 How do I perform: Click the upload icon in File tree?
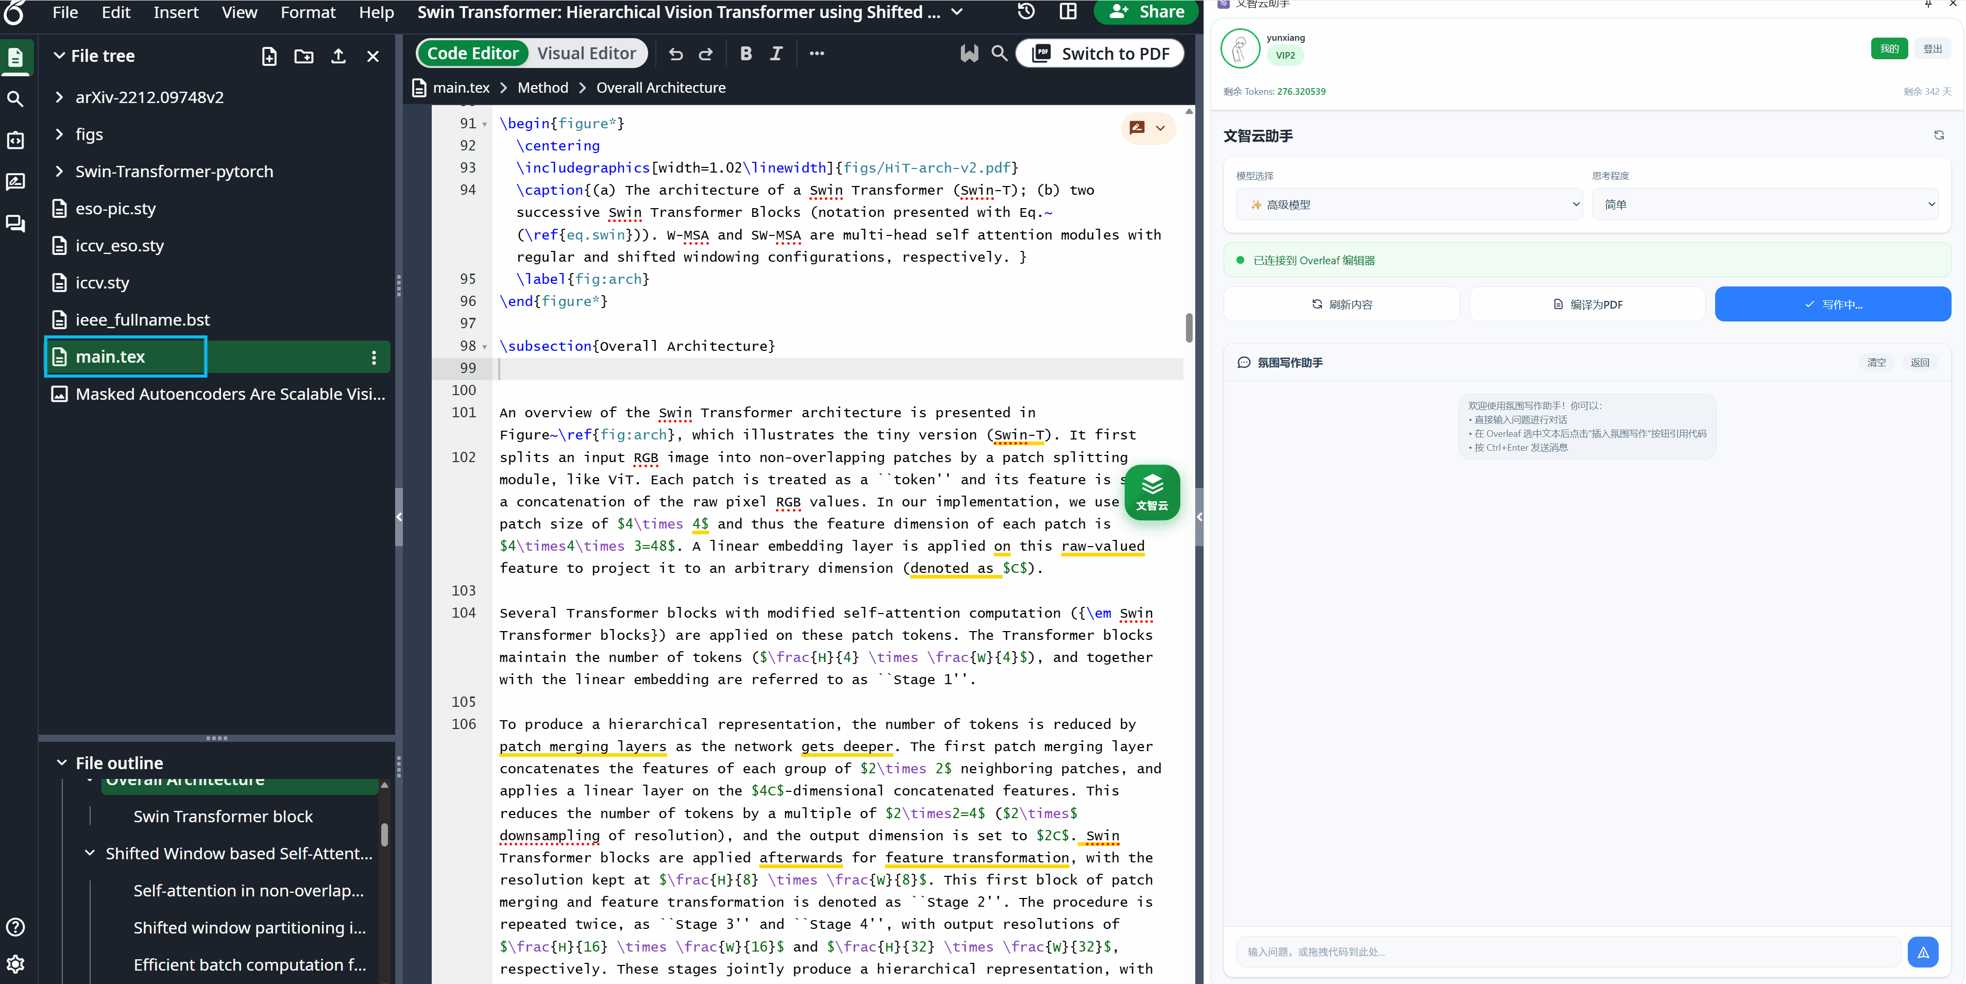[338, 57]
